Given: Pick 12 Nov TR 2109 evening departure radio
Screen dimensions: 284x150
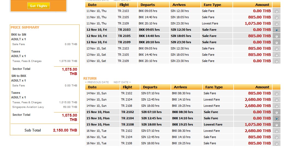Looking at the screenshot, I should pyautogui.click(x=277, y=42).
